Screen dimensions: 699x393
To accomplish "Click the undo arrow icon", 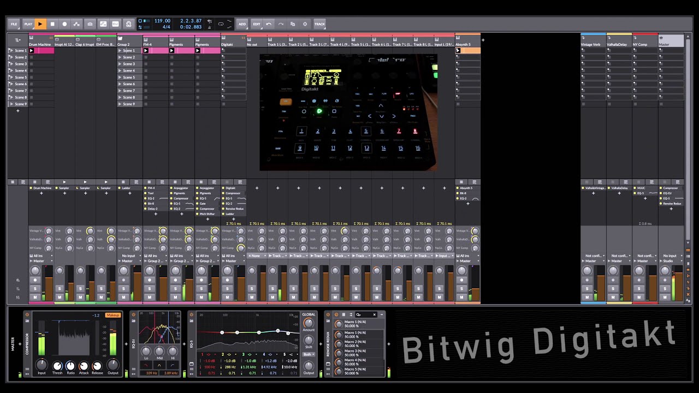I will pyautogui.click(x=269, y=24).
